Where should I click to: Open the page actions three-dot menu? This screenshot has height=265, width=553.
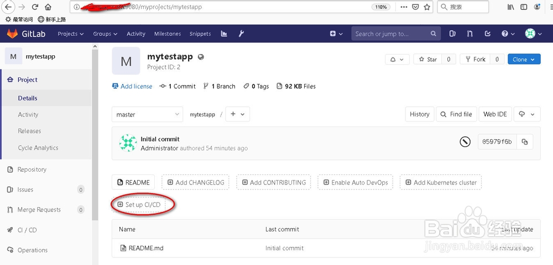(x=404, y=7)
